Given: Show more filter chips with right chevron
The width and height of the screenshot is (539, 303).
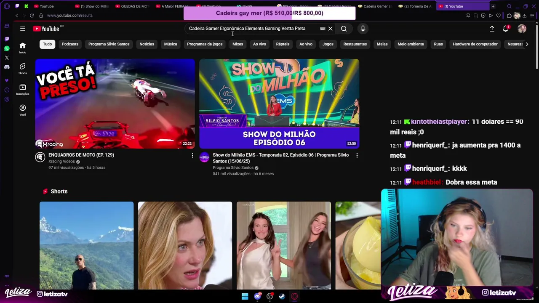Looking at the screenshot, I should pos(526,44).
